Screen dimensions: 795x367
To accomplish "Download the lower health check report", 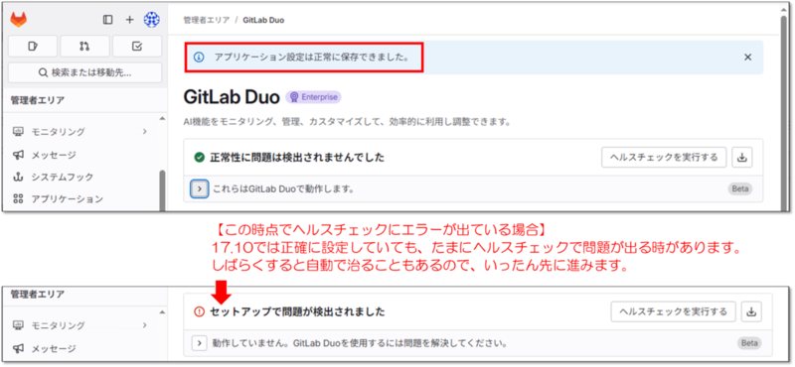I will click(x=751, y=311).
